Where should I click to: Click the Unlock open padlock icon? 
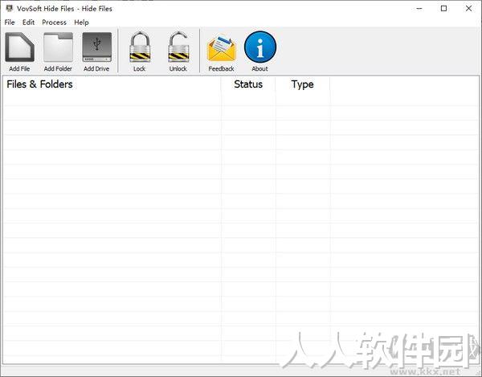[178, 47]
